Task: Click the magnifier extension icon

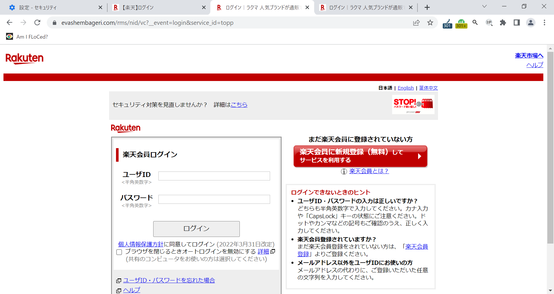Action: [475, 22]
